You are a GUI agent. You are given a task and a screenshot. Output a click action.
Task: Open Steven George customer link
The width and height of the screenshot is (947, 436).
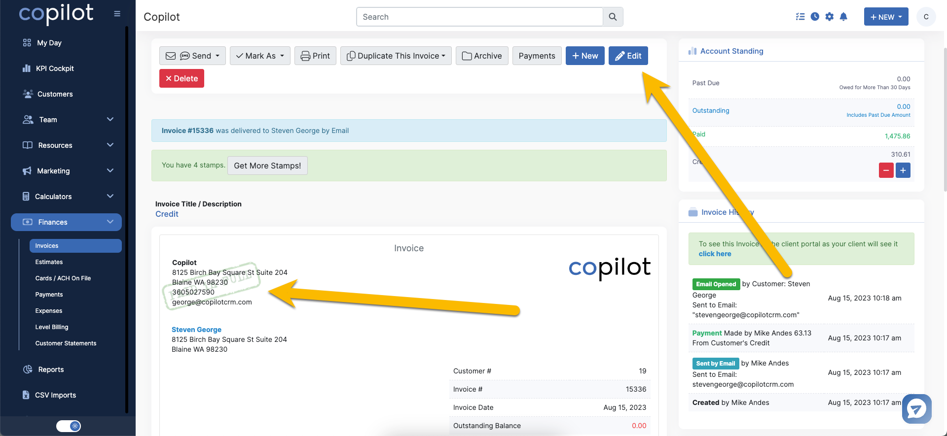point(196,330)
